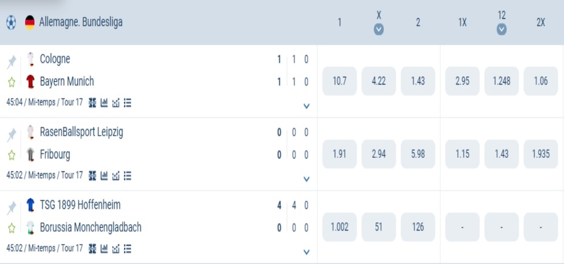Pin the Cologne vs Bayern Munich match
Viewport: 564px width, 264px height.
tap(11, 62)
